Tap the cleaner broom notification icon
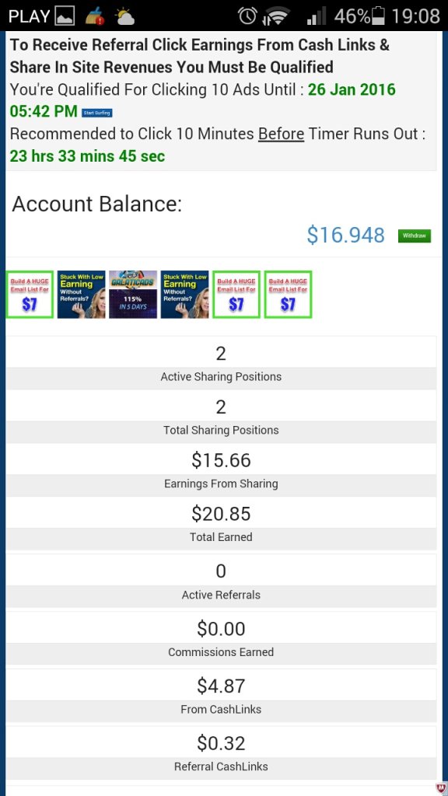This screenshot has width=448, height=796. tap(94, 16)
